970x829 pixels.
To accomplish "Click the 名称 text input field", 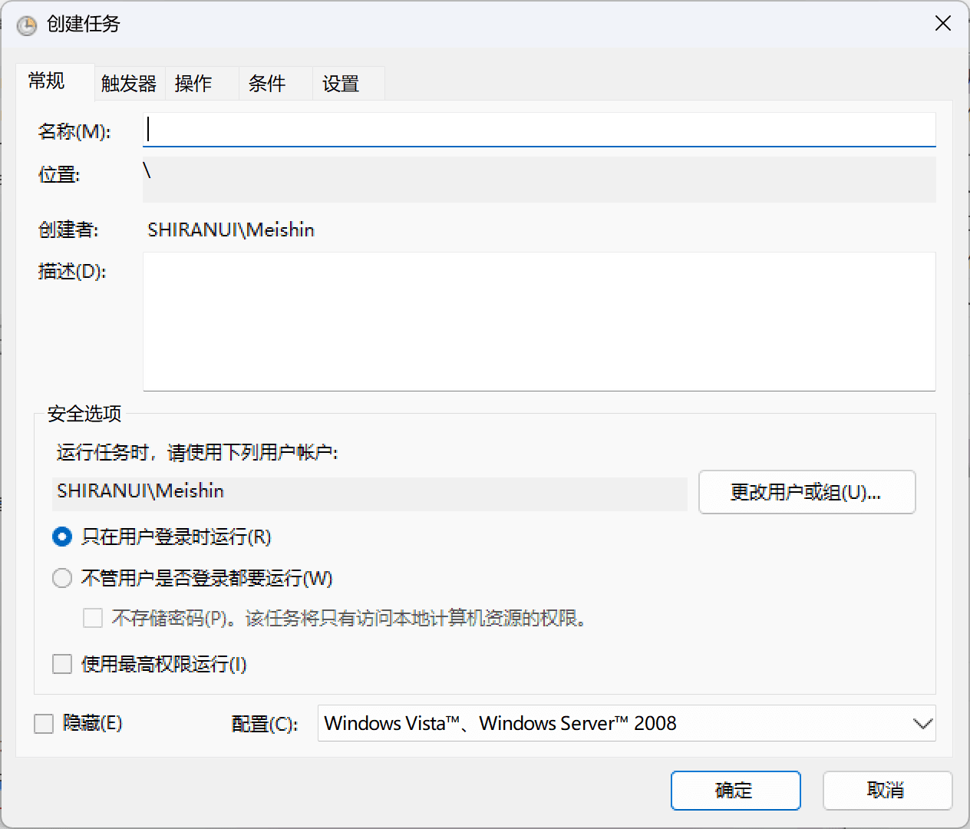I will (x=539, y=130).
